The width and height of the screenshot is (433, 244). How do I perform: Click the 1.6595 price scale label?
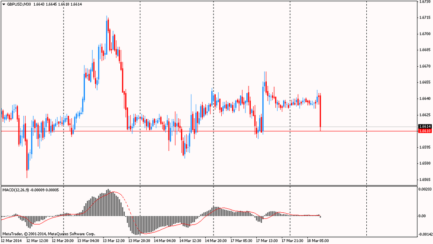click(425, 147)
